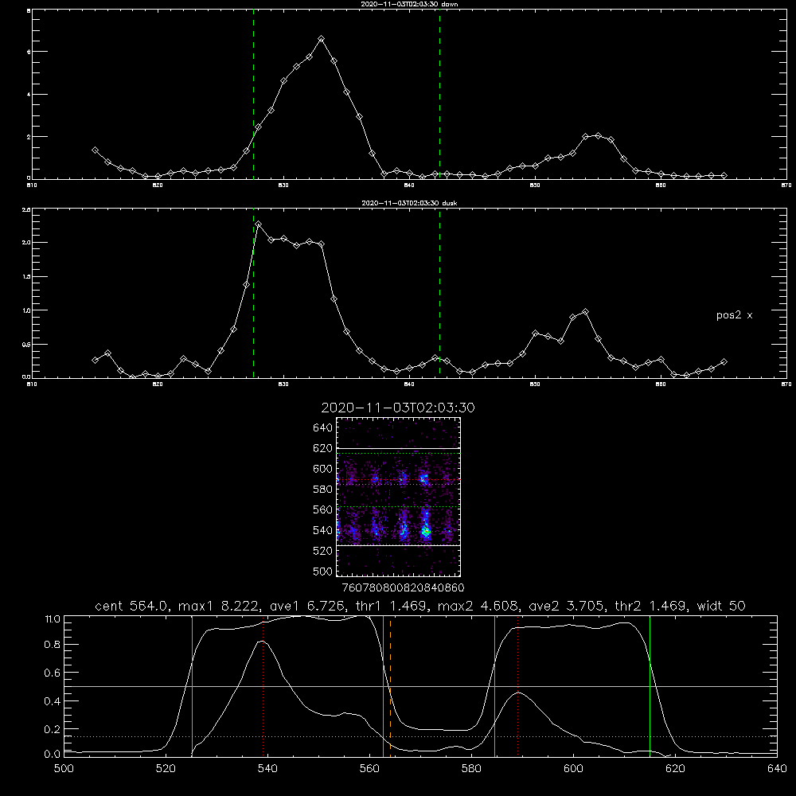
Task: Select the 'pos2 x' label in dusk plot
Action: [x=734, y=315]
